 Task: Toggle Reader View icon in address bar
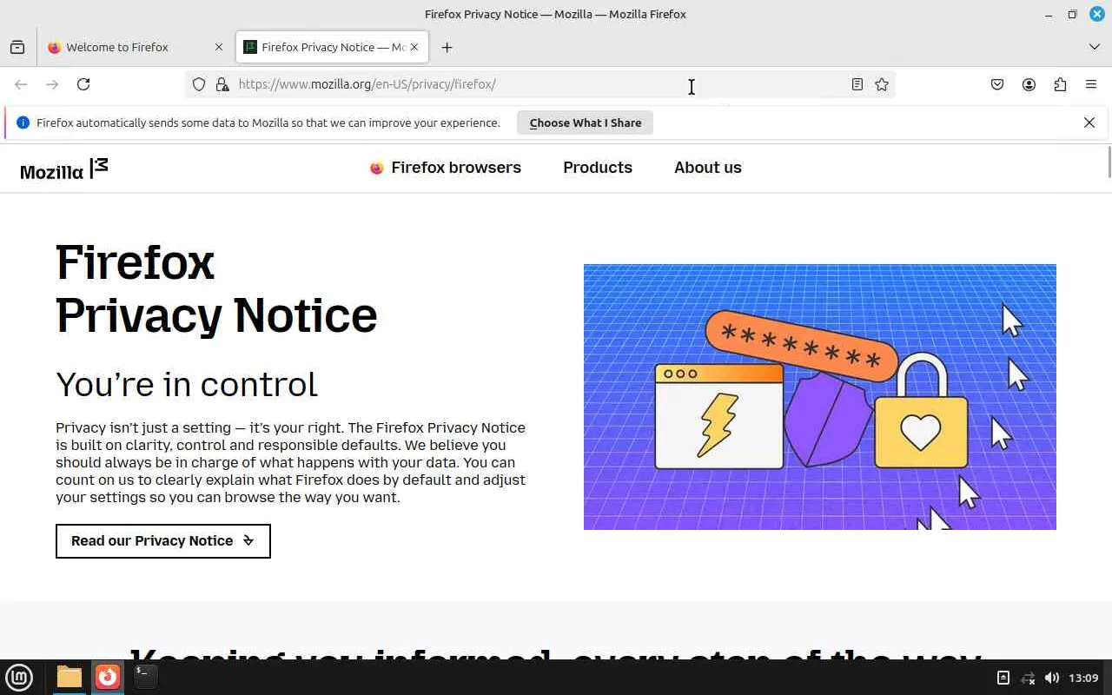point(857,84)
